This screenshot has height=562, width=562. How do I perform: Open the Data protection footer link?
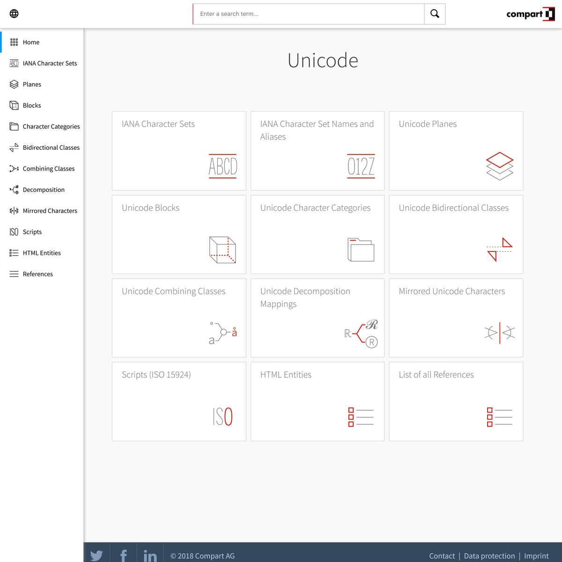pos(489,556)
